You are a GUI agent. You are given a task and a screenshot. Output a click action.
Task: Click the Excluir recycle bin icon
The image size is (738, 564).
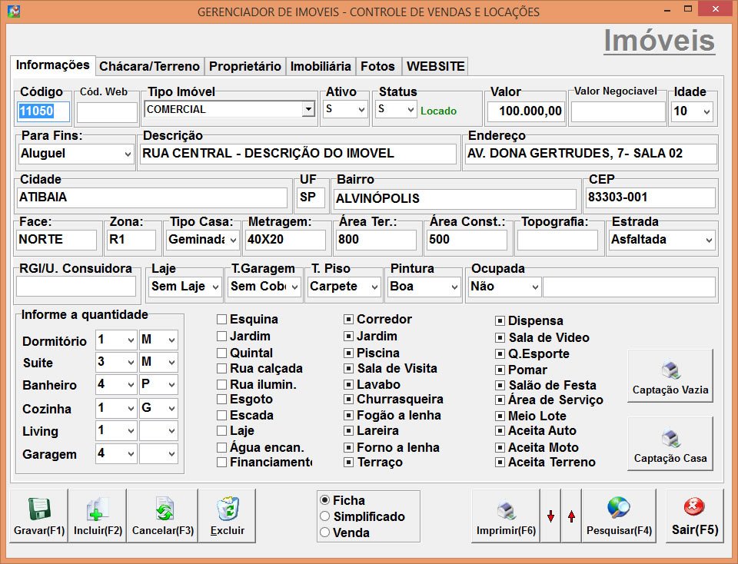pyautogui.click(x=226, y=509)
